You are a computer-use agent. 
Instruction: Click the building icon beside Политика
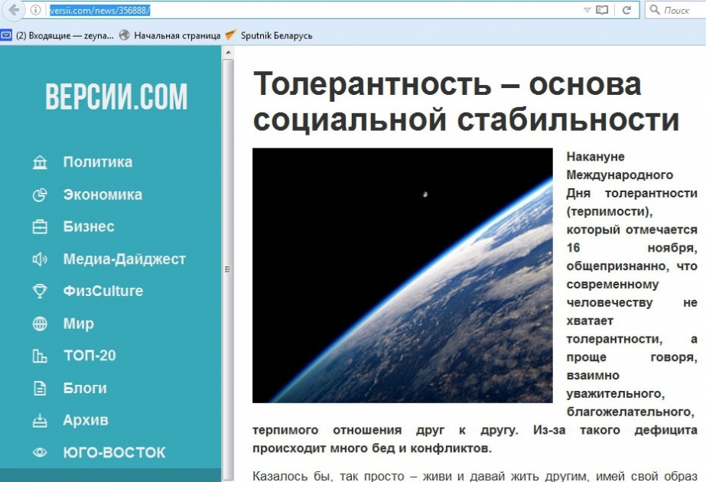click(40, 162)
